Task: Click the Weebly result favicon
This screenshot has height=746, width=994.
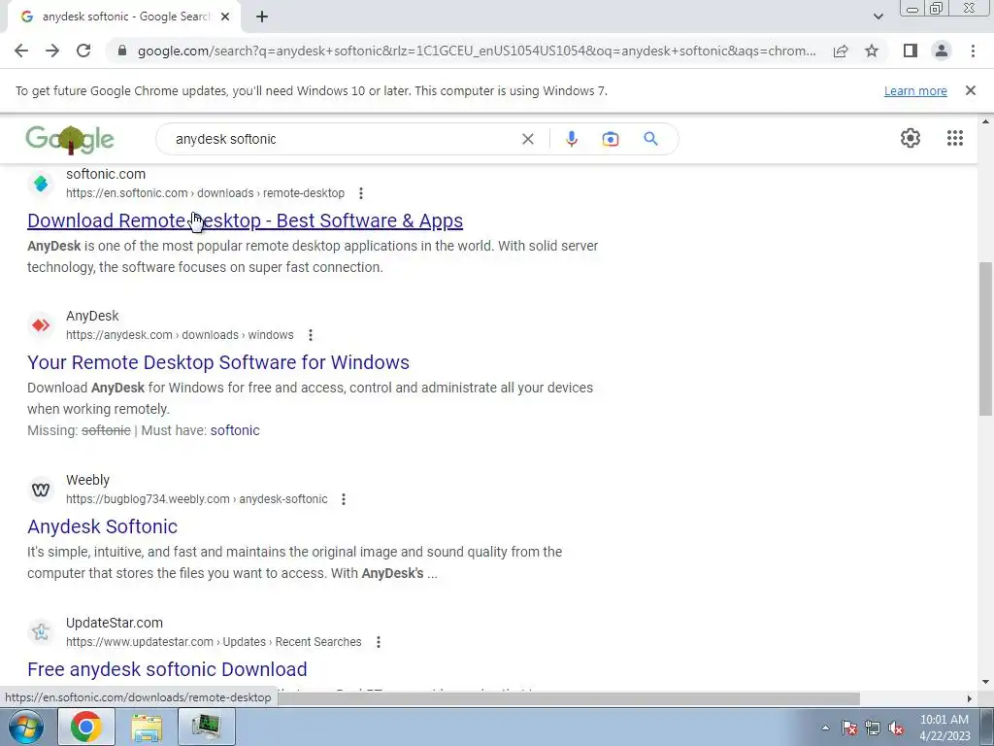Action: click(41, 490)
